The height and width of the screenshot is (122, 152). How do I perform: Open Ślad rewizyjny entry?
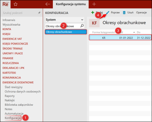pyautogui.click(x=14, y=87)
